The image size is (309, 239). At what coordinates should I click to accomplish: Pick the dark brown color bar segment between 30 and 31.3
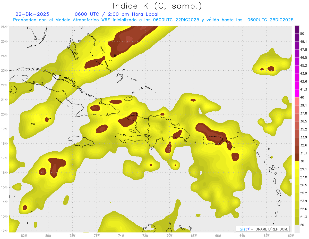pos(297,157)
